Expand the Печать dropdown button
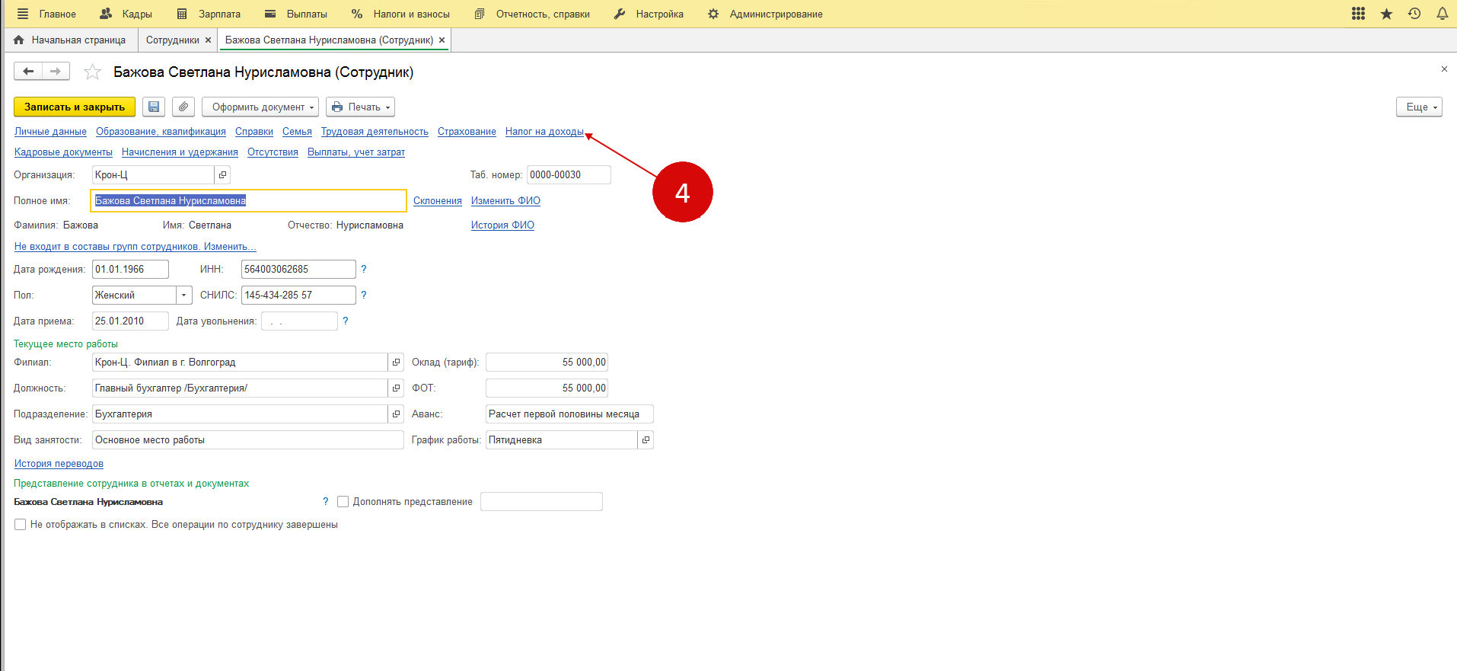This screenshot has height=671, width=1457. pyautogui.click(x=360, y=107)
